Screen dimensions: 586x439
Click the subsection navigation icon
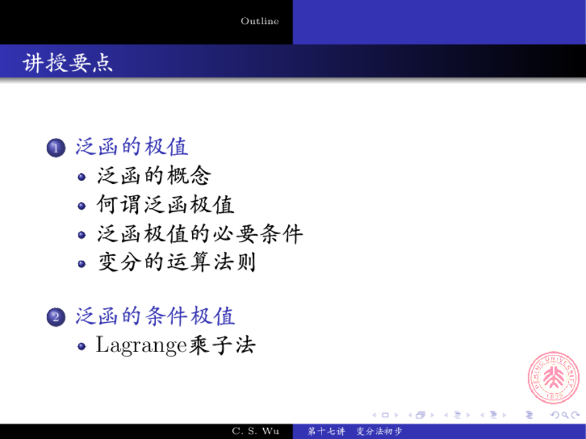click(457, 415)
